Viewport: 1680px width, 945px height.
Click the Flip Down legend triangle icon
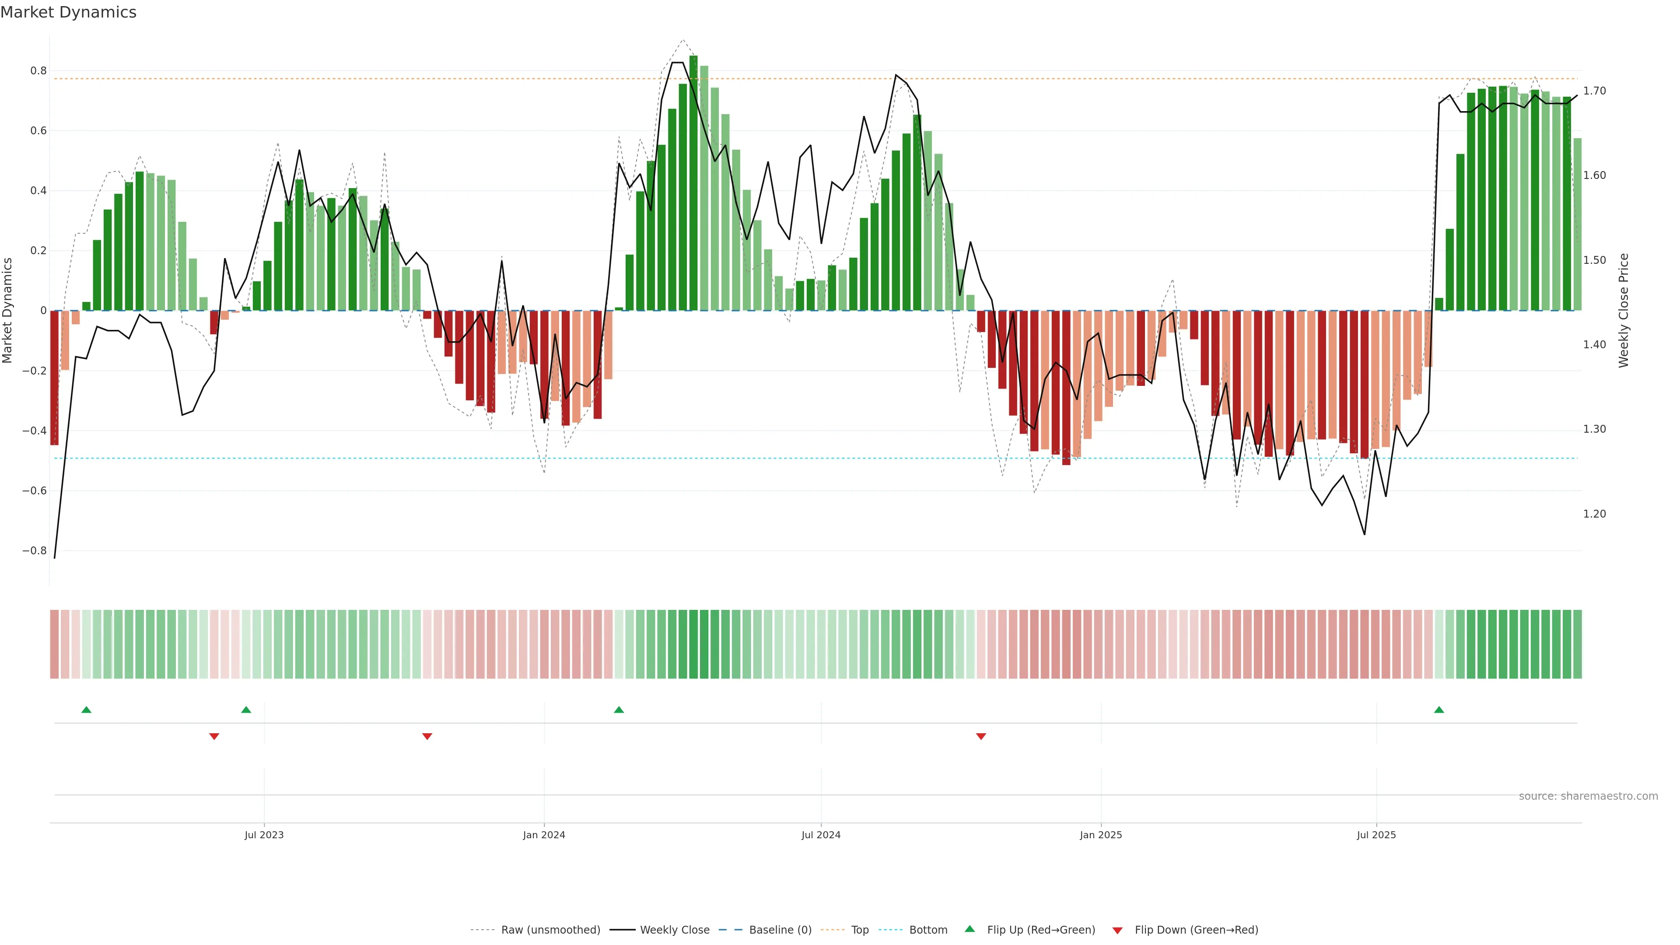pos(1117,931)
